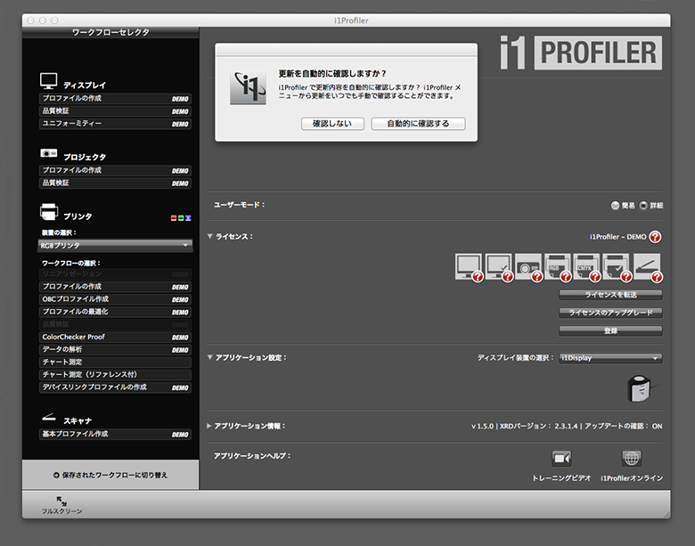Click the RGB printer license icon
Screen dimensions: 695x546
coord(558,265)
